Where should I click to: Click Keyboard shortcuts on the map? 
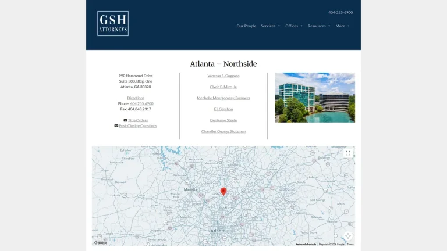coord(306,245)
